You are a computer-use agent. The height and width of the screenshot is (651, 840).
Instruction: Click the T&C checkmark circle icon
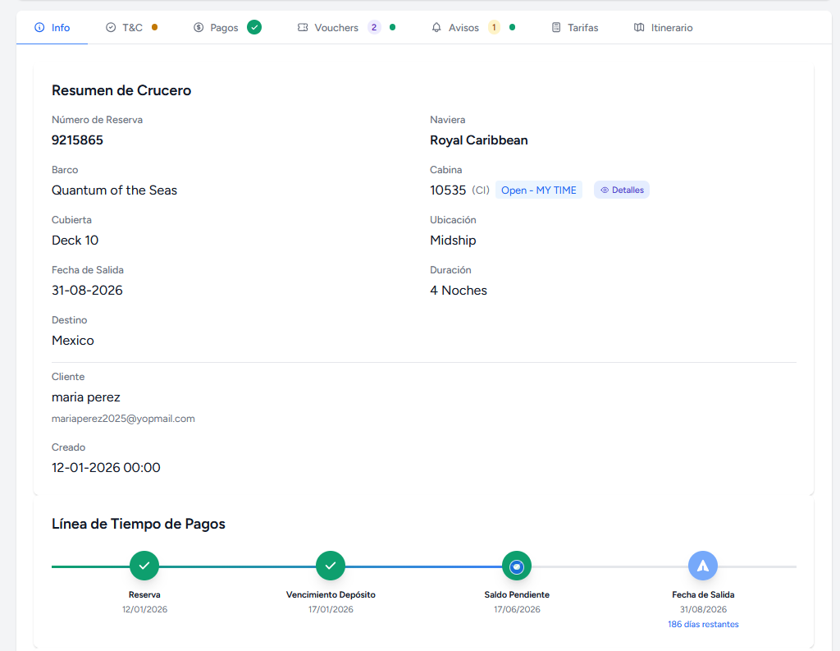111,28
